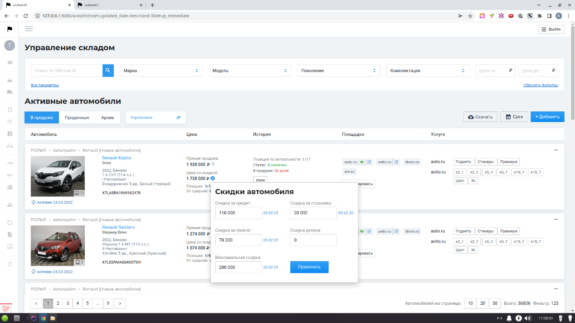Viewport: 575px width, 323px height.
Task: Click the bookmark icon in left sidebar
Action: (10, 110)
